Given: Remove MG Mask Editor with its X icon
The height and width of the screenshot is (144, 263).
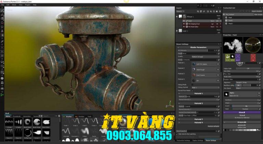Looking at the screenshot, I should click(221, 27).
